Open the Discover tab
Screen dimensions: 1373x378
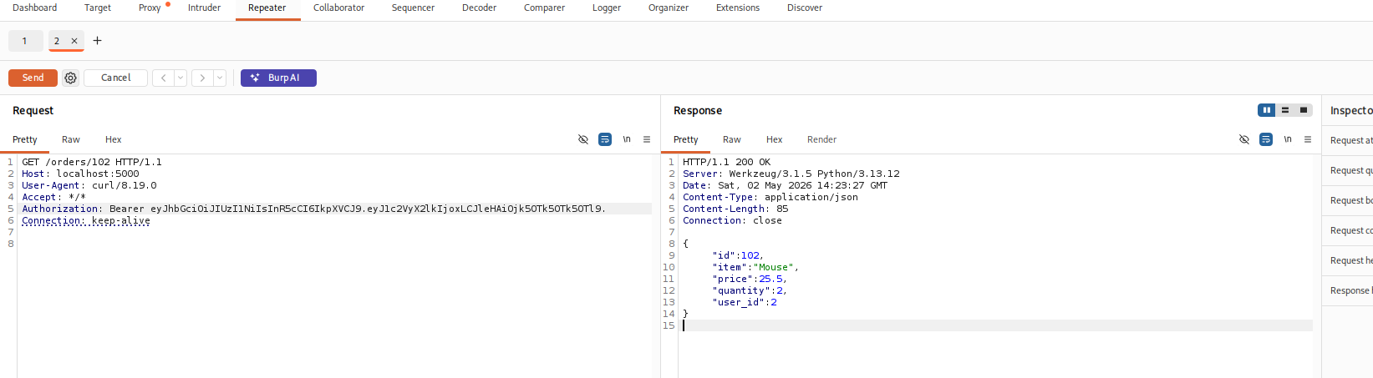click(x=805, y=8)
